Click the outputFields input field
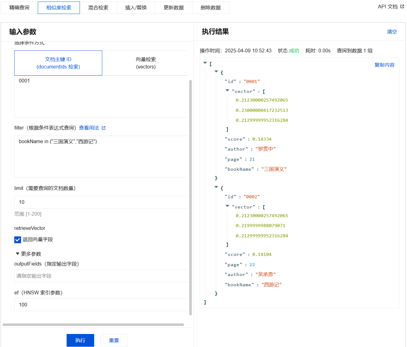407x347 pixels. click(101, 276)
